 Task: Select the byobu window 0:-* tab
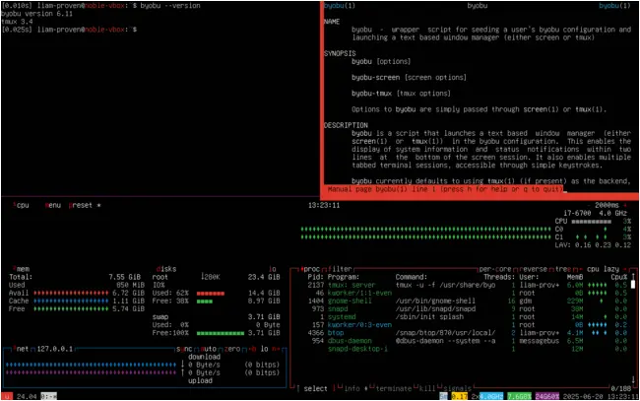pyautogui.click(x=49, y=396)
